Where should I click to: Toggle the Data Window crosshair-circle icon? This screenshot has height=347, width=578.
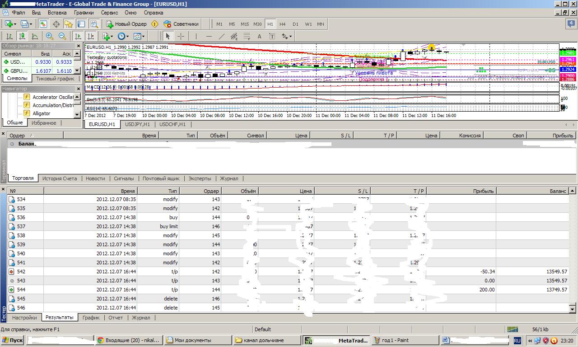[56, 24]
